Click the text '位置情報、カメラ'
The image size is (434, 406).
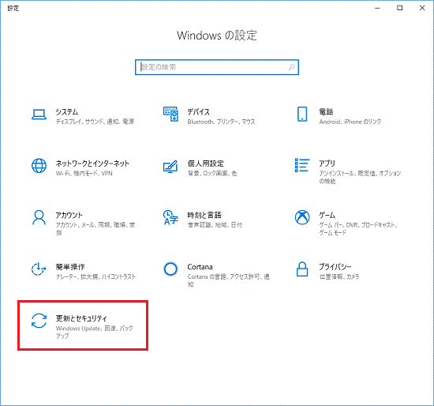(339, 276)
